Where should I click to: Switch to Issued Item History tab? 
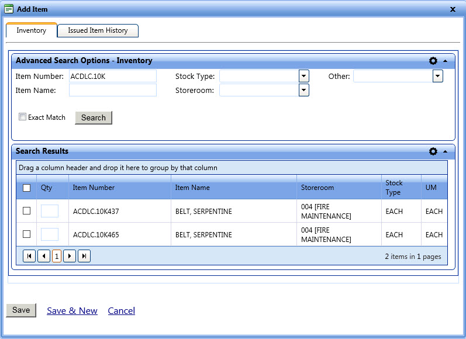coord(98,30)
